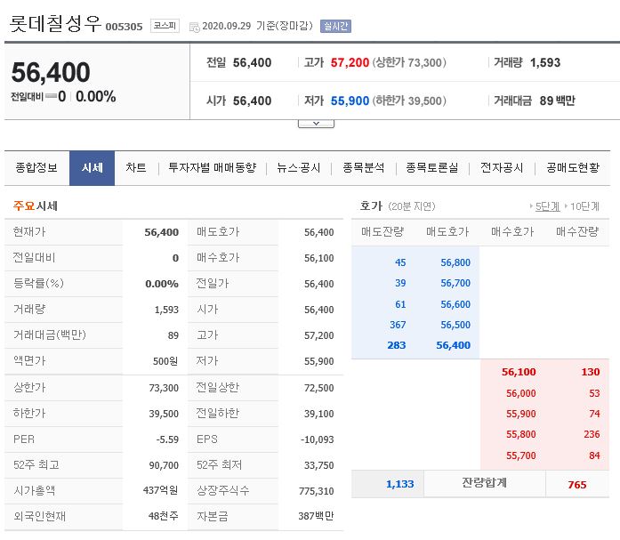Click the high price 57,200 in header
The image size is (620, 540).
(x=350, y=62)
